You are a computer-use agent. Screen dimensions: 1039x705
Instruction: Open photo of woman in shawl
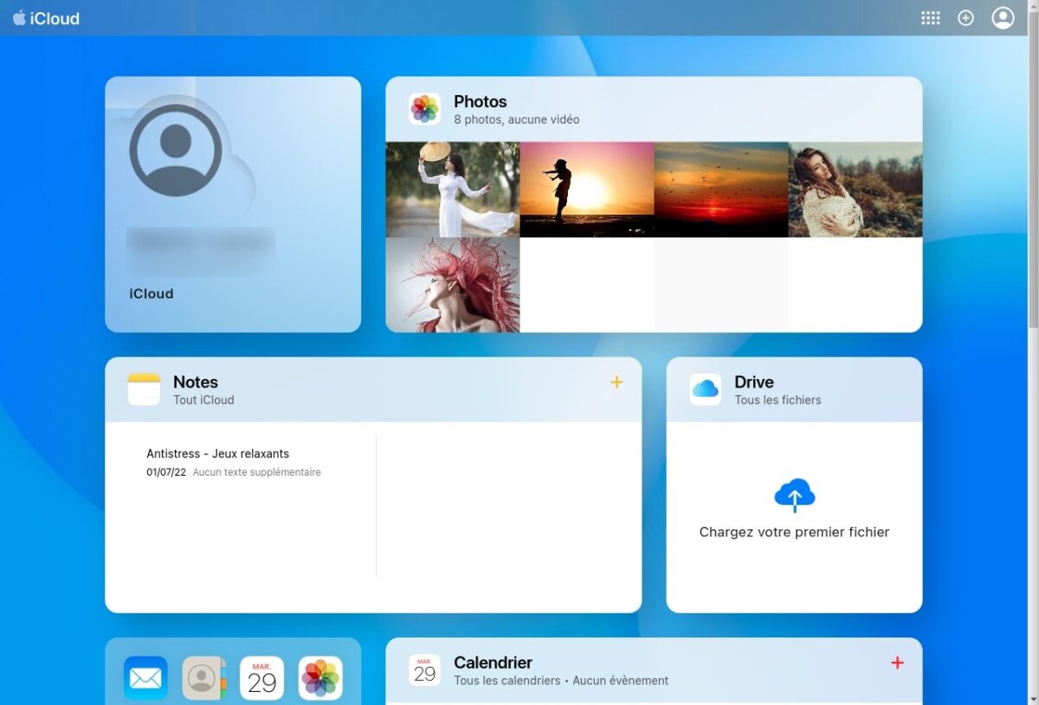pyautogui.click(x=855, y=189)
